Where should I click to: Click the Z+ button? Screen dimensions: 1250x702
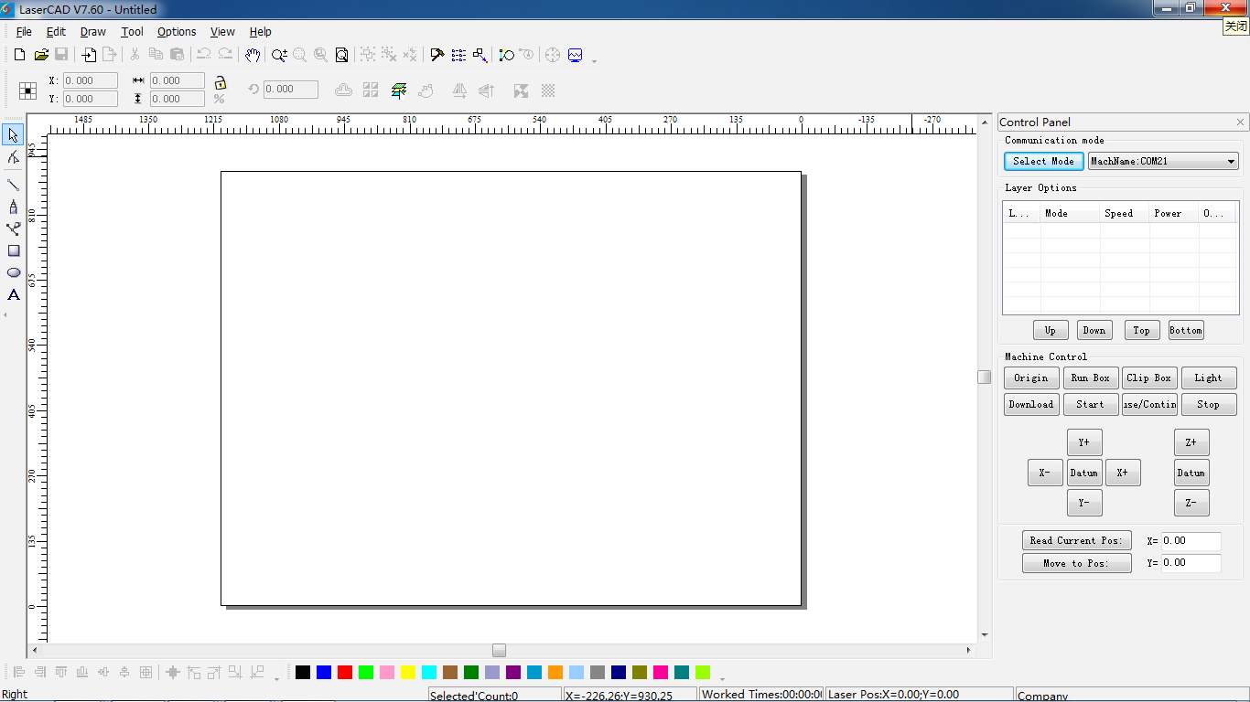click(1191, 442)
